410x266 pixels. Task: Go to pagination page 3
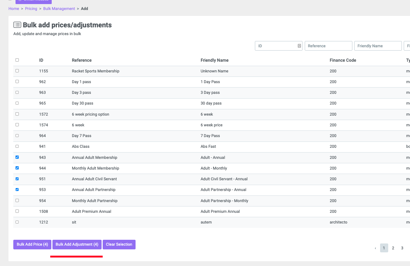tap(402, 248)
